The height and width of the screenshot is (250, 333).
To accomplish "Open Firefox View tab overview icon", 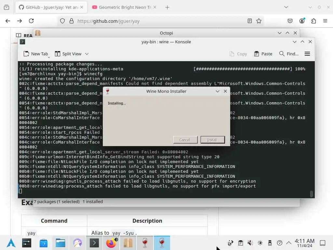I will pyautogui.click(x=7, y=7).
